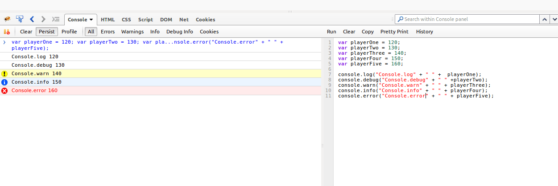
Task: Toggle the command line popup icon
Action: 56,19
